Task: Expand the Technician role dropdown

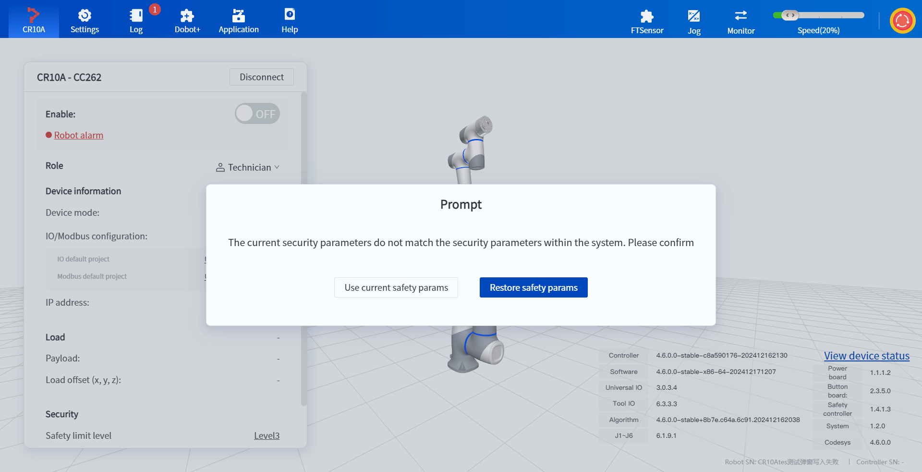Action: 248,167
